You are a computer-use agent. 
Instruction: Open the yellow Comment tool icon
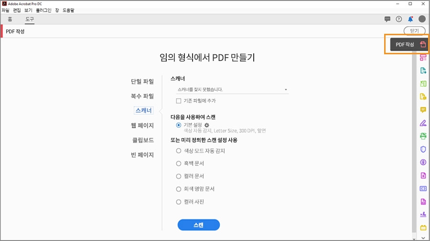(x=423, y=110)
